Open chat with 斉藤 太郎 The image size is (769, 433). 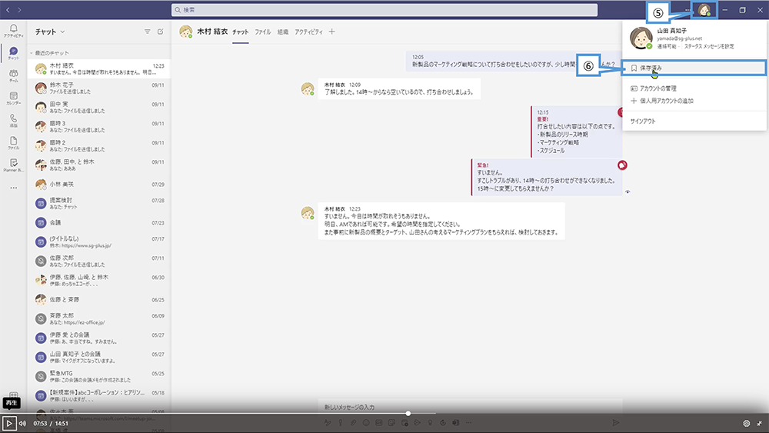tap(99, 318)
